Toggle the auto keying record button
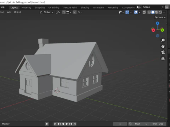 47,124
